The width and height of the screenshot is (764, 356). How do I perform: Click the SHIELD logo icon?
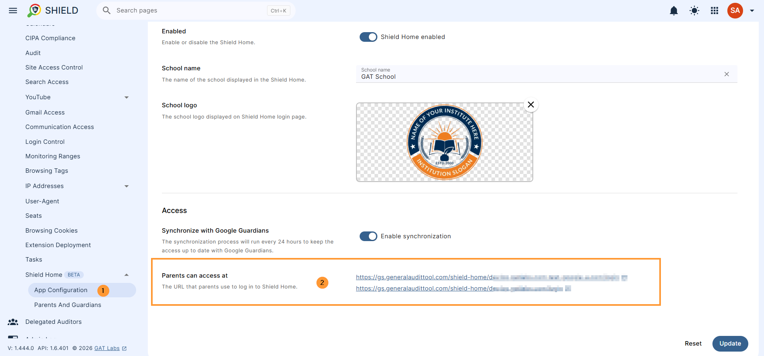point(34,10)
